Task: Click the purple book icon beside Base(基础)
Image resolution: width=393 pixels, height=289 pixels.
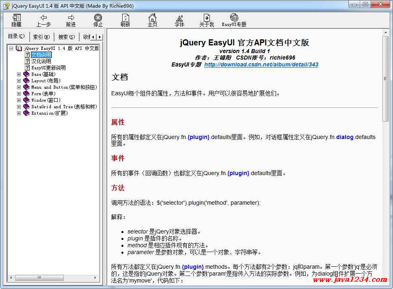Action: coord(26,74)
